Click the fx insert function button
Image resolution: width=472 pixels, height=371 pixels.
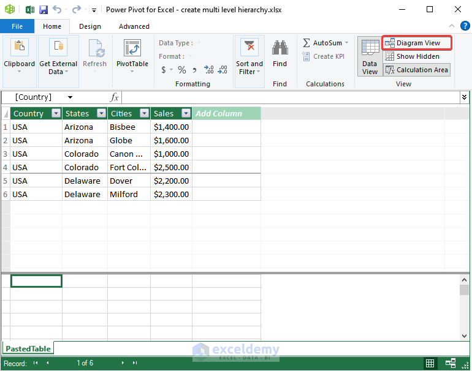click(x=115, y=97)
